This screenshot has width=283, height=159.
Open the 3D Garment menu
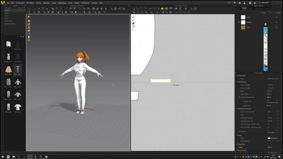click(20, 3)
